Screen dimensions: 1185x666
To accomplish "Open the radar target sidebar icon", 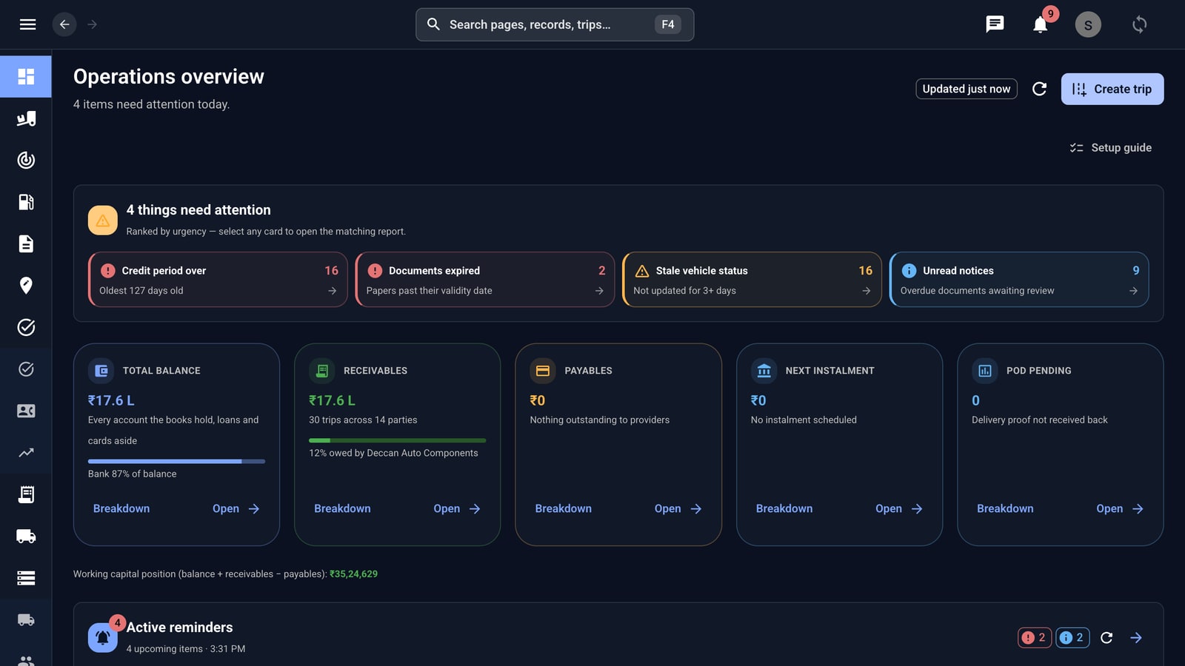I will pyautogui.click(x=26, y=160).
